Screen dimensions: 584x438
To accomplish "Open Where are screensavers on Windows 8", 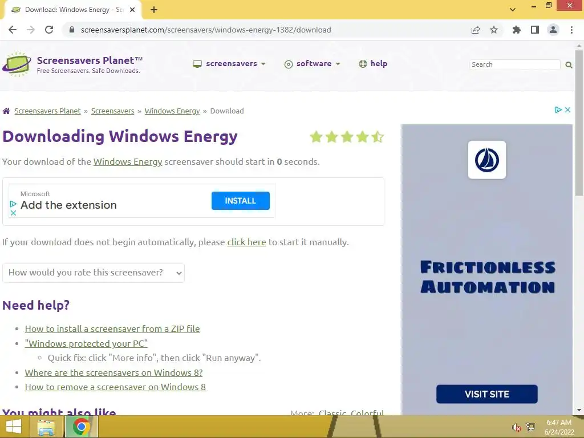I will (x=113, y=373).
